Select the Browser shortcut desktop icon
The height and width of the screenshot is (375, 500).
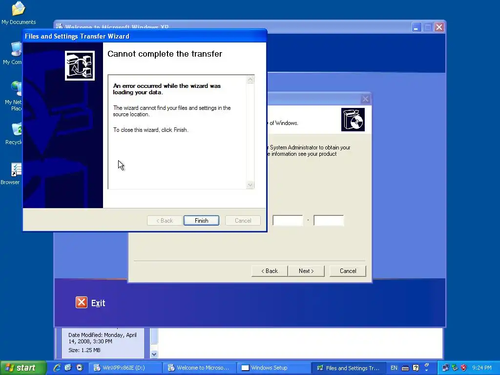coord(11,174)
